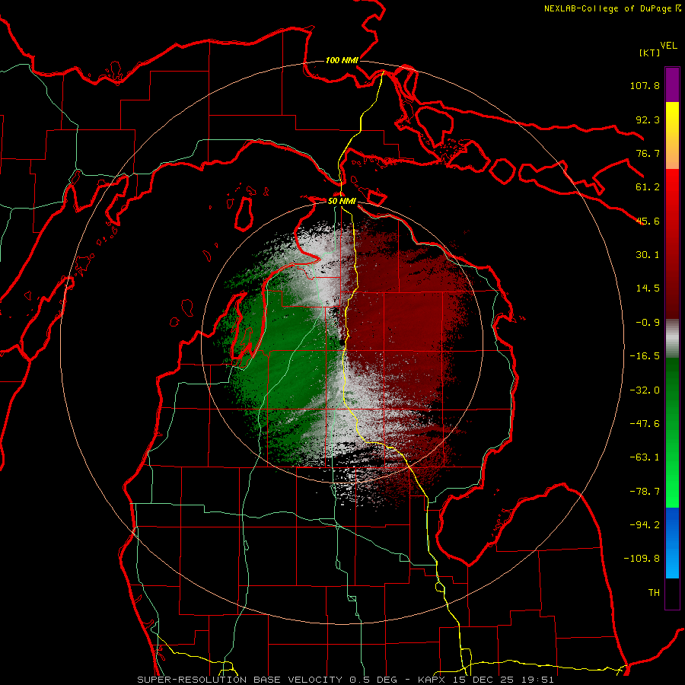Screen dimensions: 685x685
Task: Click the purple segment of the velocity color bar
Action: [x=672, y=84]
